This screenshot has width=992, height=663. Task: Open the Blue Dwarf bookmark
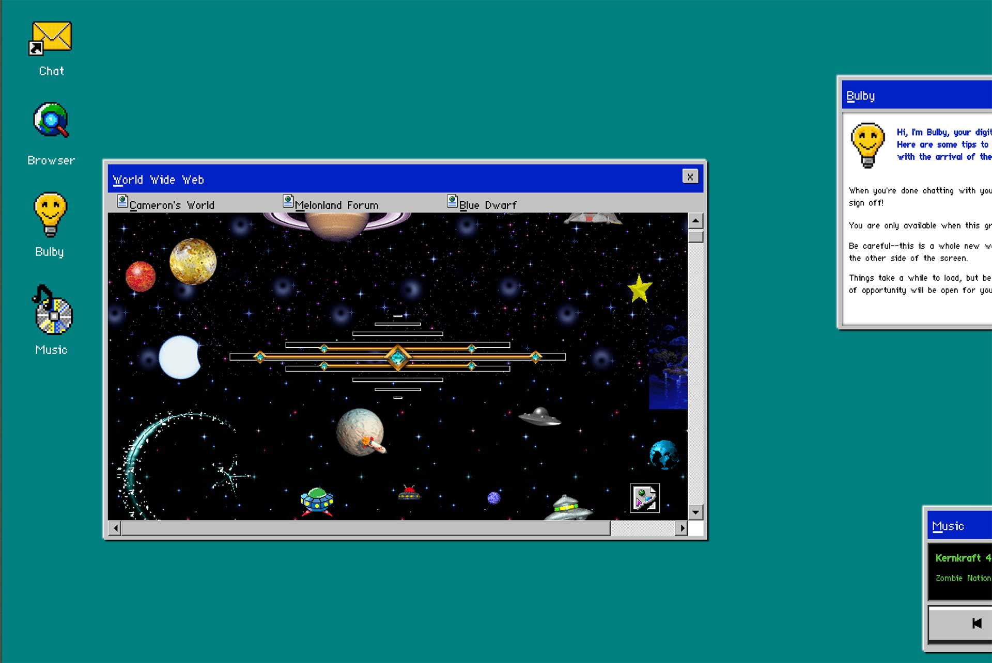[482, 204]
